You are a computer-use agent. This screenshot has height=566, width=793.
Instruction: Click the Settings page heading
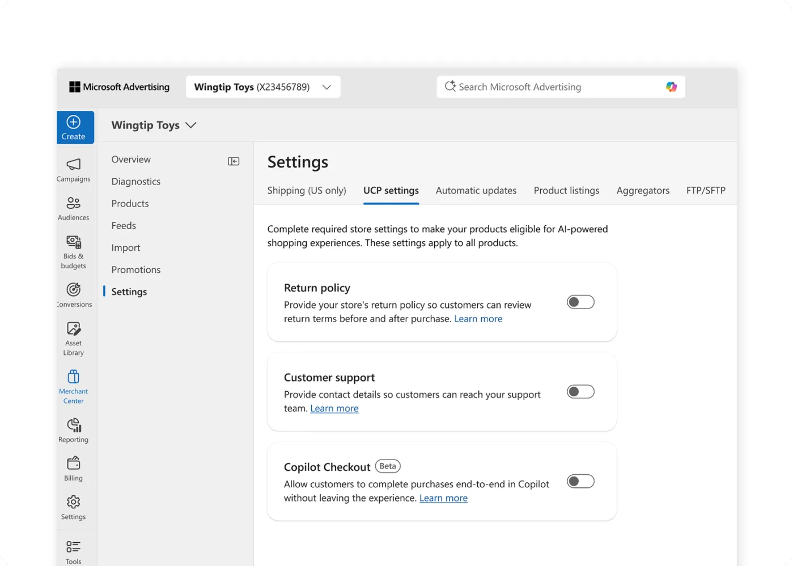(298, 162)
